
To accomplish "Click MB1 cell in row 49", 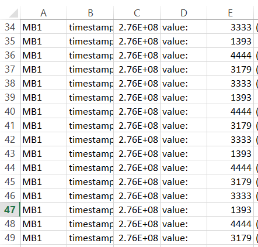I will click(43, 238).
